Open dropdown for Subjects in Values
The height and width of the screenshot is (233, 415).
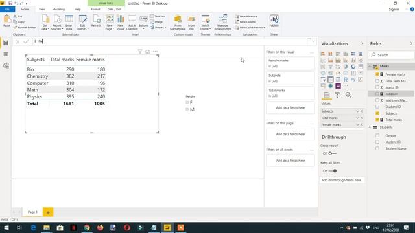pos(357,111)
